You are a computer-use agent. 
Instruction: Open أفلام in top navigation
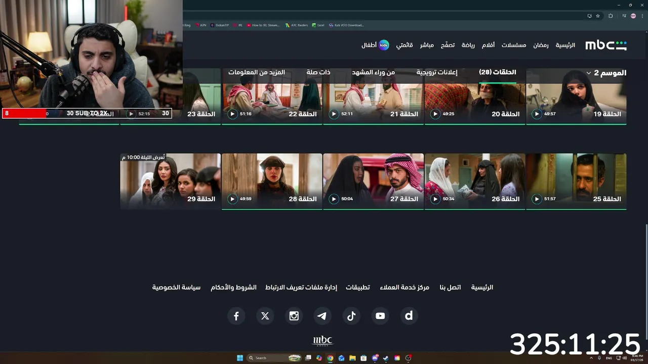[488, 45]
